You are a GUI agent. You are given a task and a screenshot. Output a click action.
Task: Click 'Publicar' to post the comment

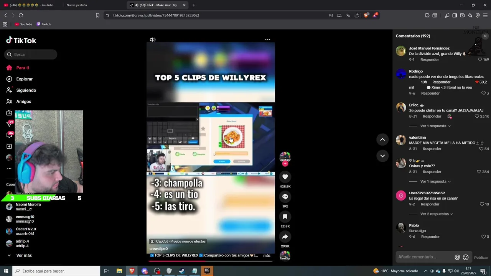[481, 258]
